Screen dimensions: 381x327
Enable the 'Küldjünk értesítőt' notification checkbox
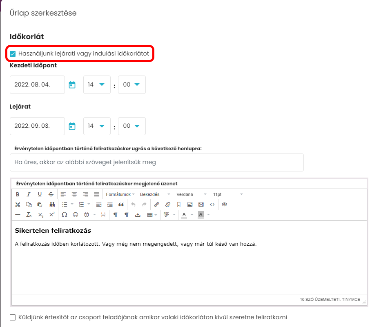click(x=13, y=317)
